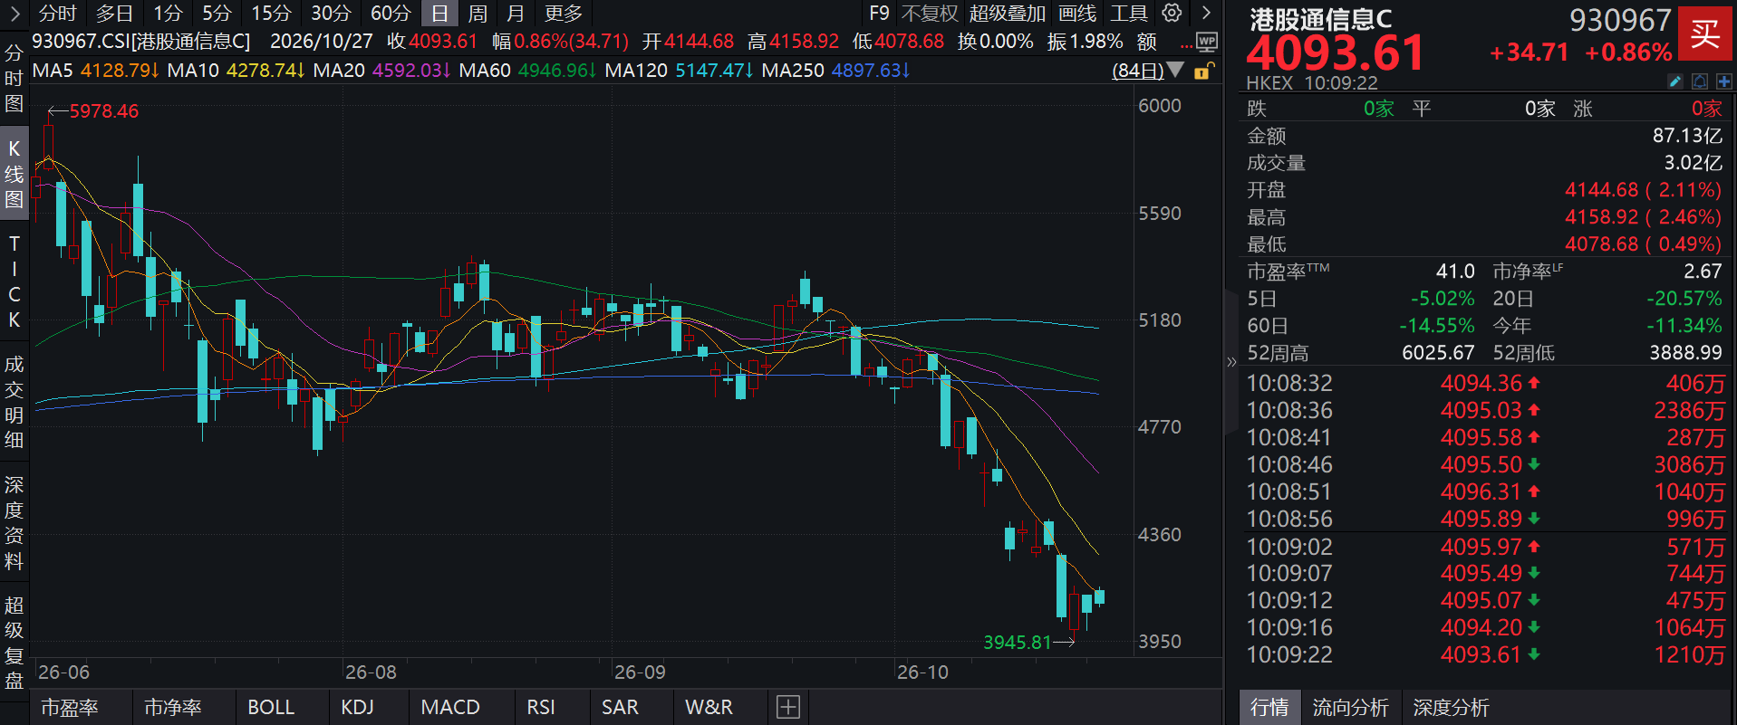Collapse the quote panel via double-chevron handle
Screen dimensions: 1737x725
[1231, 362]
